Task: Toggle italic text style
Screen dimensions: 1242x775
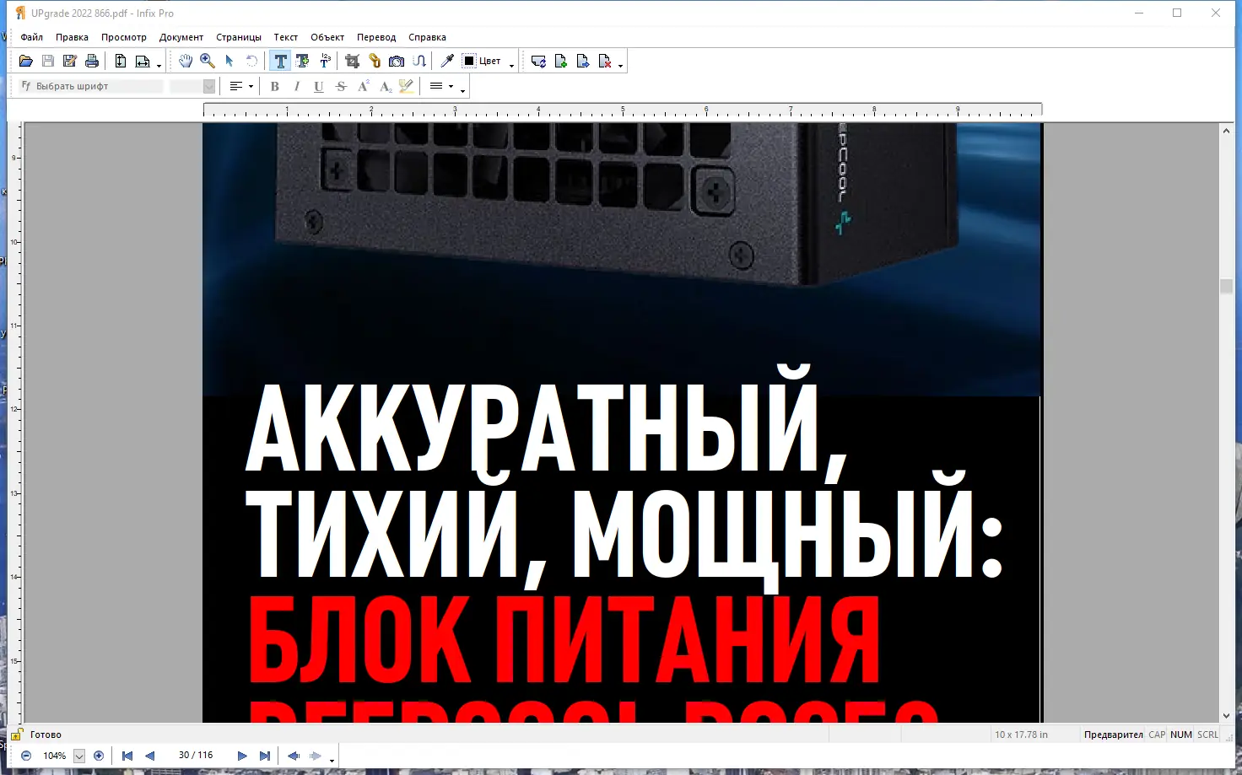Action: click(x=296, y=85)
